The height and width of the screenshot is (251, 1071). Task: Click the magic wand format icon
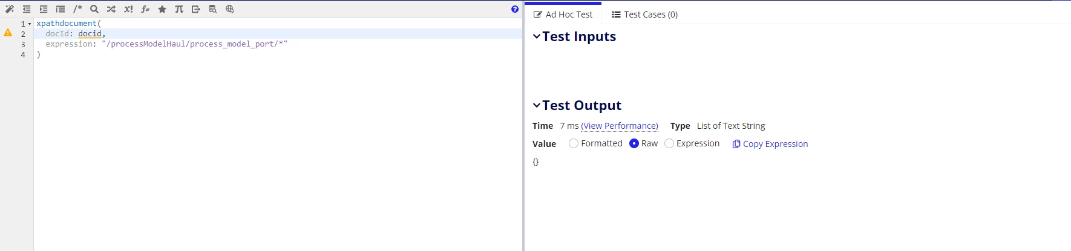(10, 9)
